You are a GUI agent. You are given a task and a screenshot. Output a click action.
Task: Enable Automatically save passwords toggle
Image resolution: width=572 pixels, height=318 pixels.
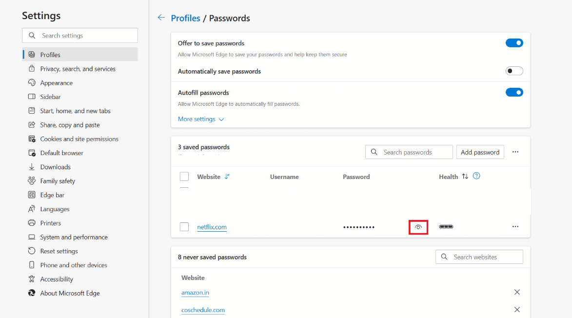514,71
